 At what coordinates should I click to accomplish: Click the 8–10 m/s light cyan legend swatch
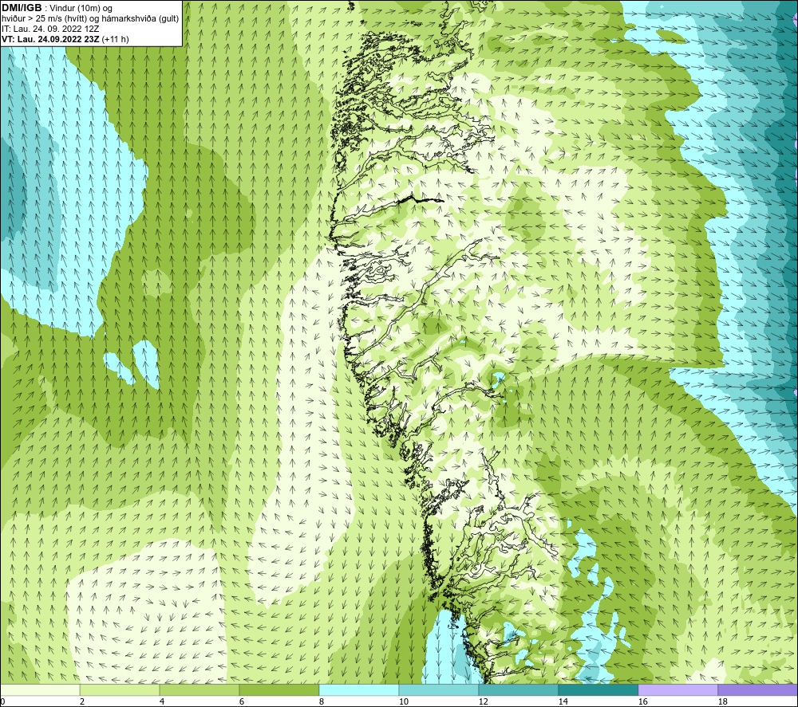[359, 690]
